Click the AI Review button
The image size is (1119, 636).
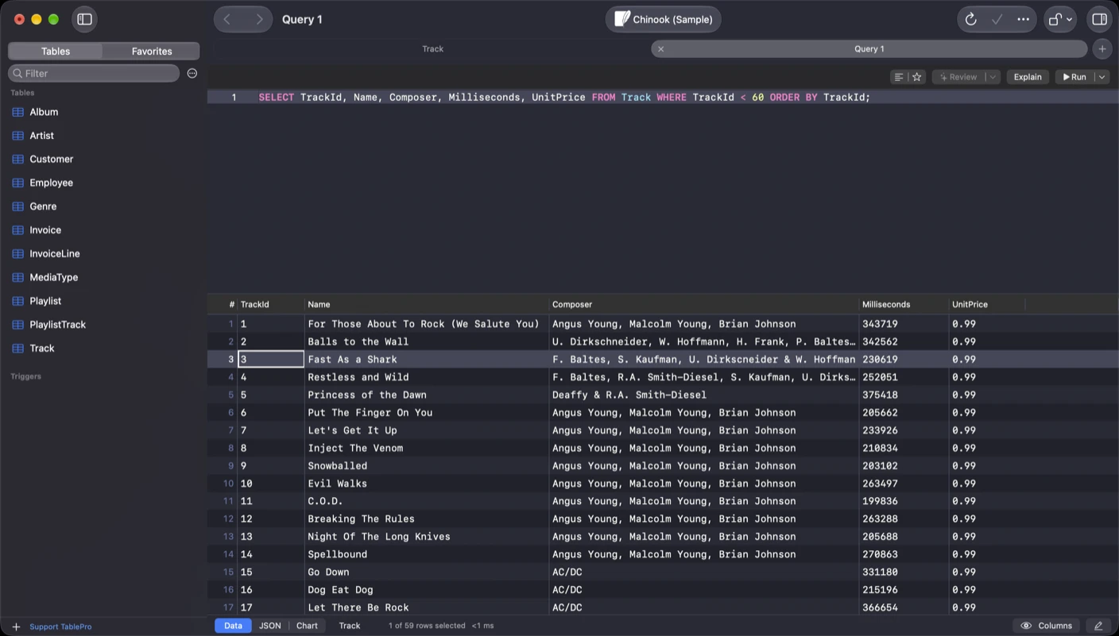[x=958, y=77]
